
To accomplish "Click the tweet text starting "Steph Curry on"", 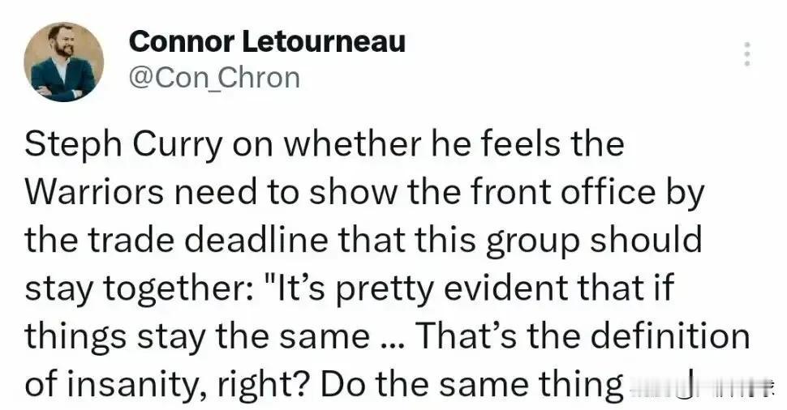I will pyautogui.click(x=386, y=264).
